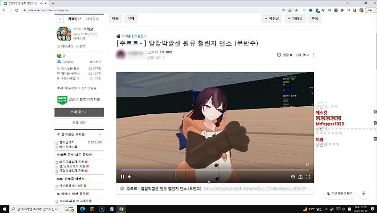This screenshot has width=377, height=213.
Task: Click the blue bookmark star icon
Action: coord(296,10)
